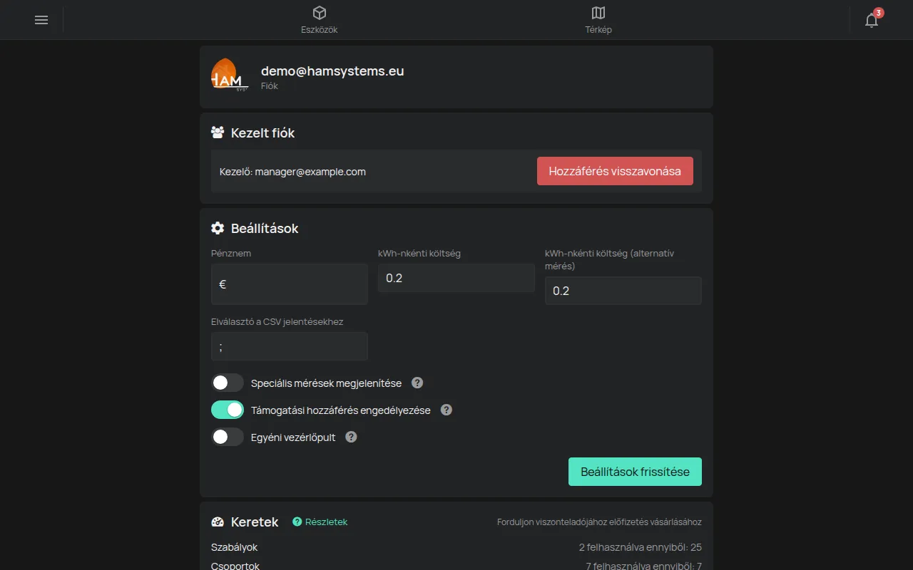Click the Eszközök cube icon
This screenshot has width=913, height=570.
[320, 13]
